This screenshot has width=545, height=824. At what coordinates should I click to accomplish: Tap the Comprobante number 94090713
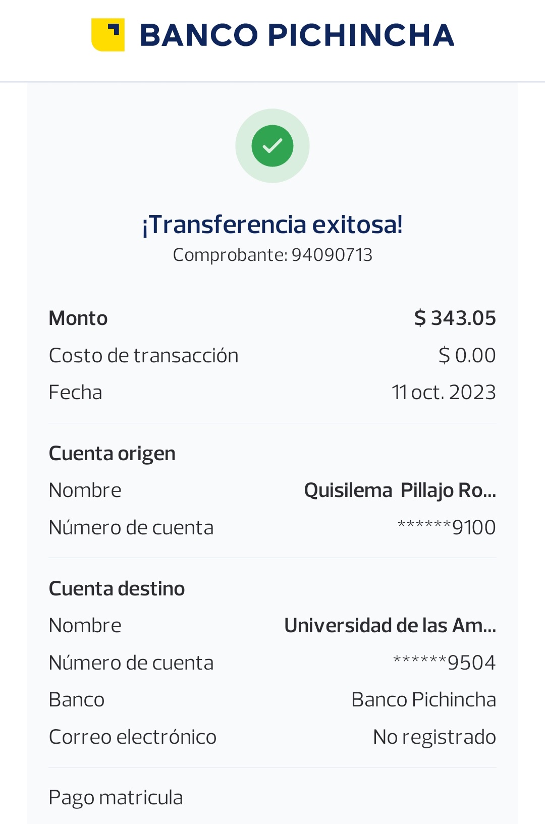point(332,255)
